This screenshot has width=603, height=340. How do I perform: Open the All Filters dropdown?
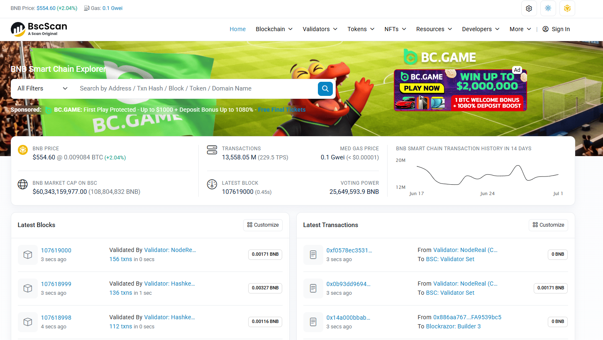tap(42, 88)
